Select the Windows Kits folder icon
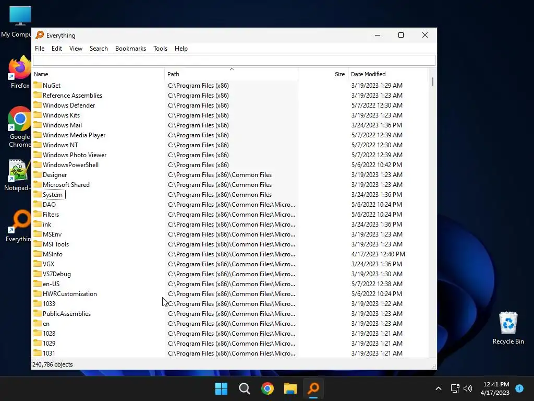 38,115
